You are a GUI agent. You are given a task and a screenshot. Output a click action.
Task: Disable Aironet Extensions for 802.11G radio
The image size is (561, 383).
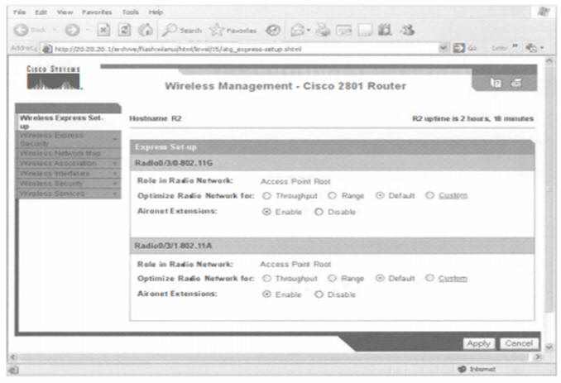319,212
